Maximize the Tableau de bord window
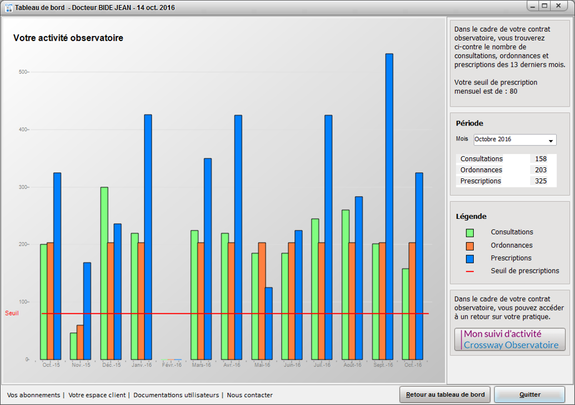This screenshot has height=405, width=575. point(544,6)
